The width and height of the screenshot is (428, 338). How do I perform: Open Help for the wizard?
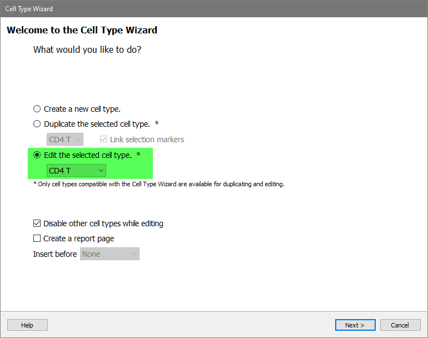point(27,325)
